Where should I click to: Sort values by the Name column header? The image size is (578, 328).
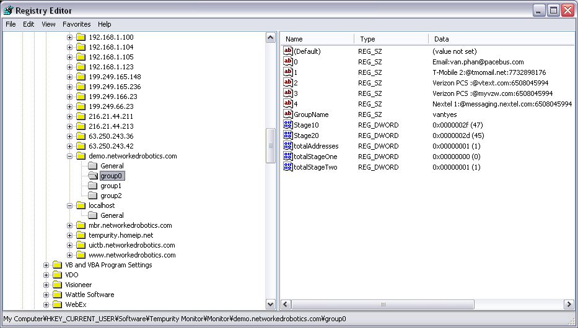pyautogui.click(x=317, y=39)
